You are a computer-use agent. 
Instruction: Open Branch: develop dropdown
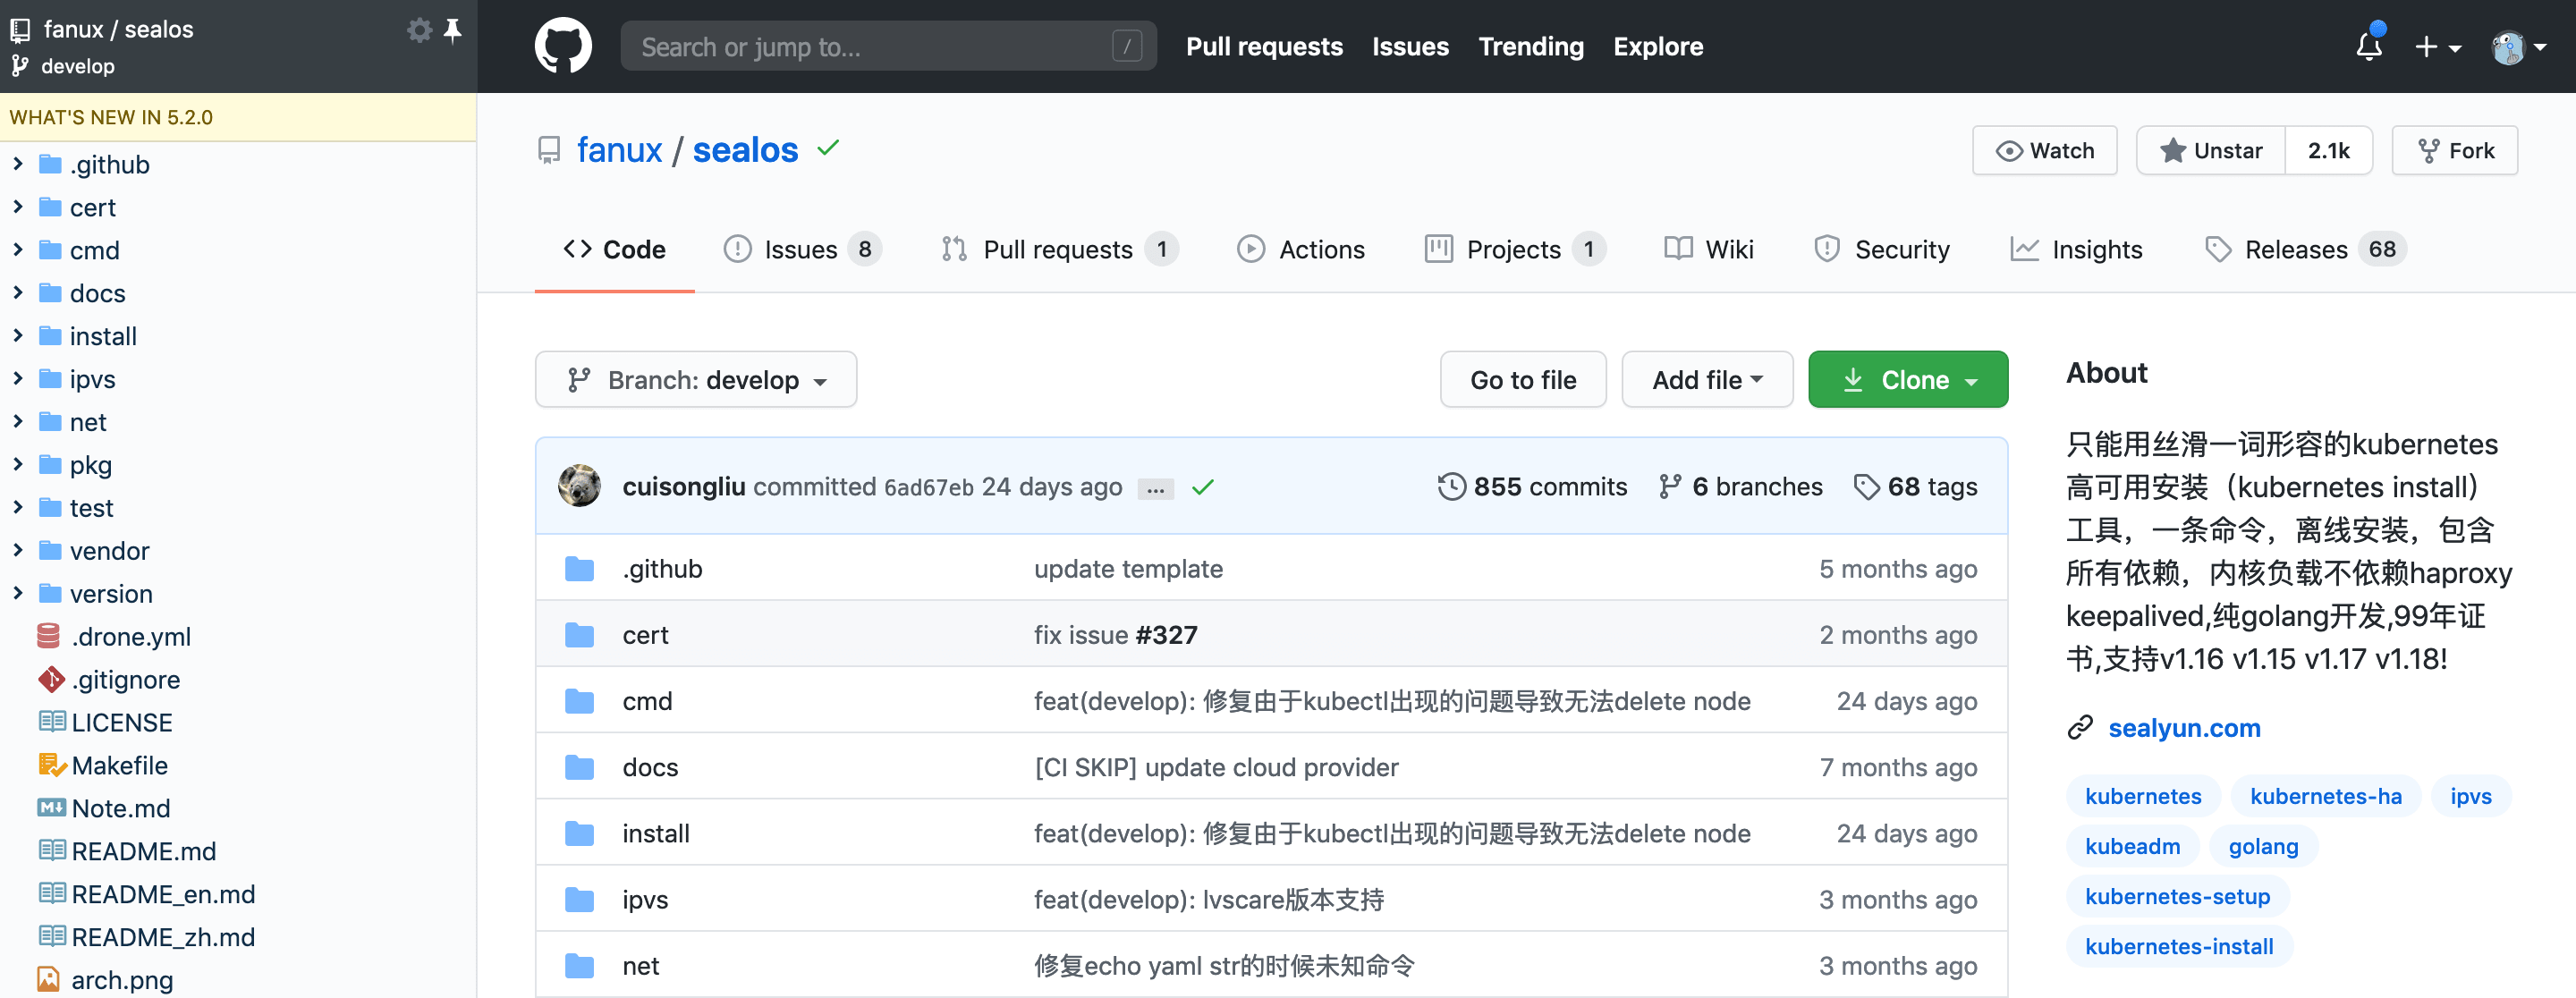(696, 379)
